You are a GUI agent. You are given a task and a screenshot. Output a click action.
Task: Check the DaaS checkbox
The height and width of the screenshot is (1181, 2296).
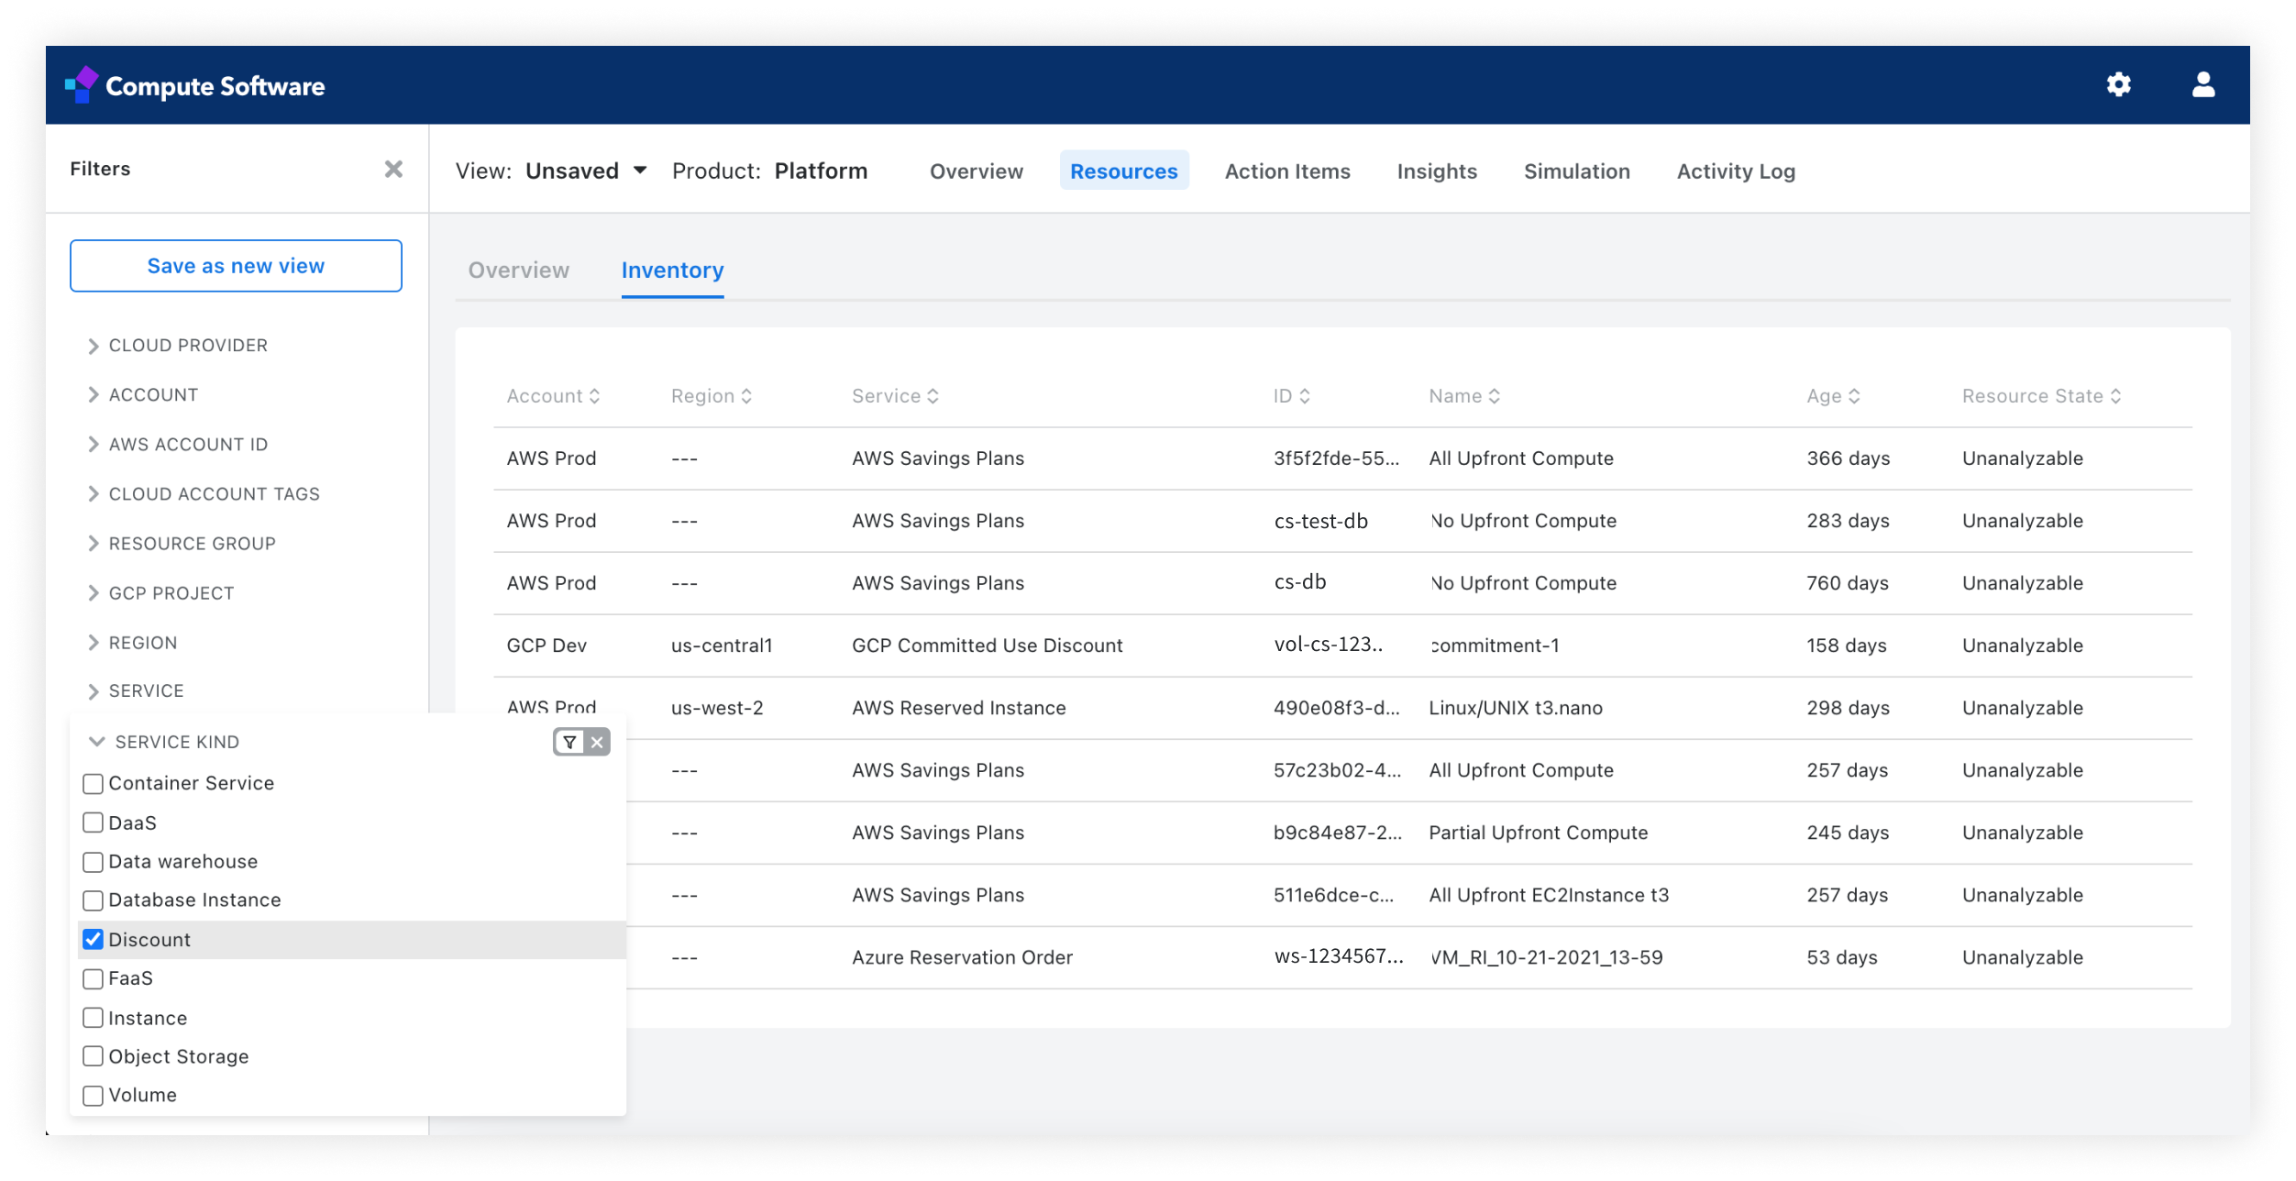tap(93, 822)
